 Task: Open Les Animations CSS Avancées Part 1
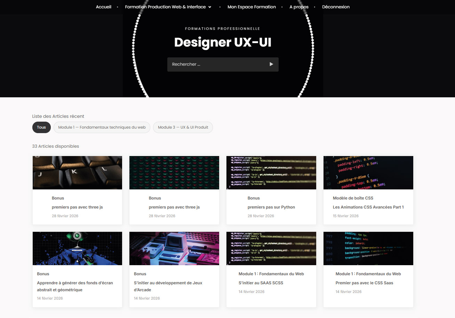point(368,207)
